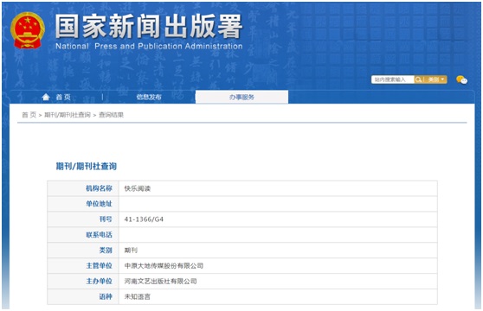Viewport: 483px width, 311px height.
Task: Click the search magnifier icon
Action: pyautogui.click(x=418, y=79)
